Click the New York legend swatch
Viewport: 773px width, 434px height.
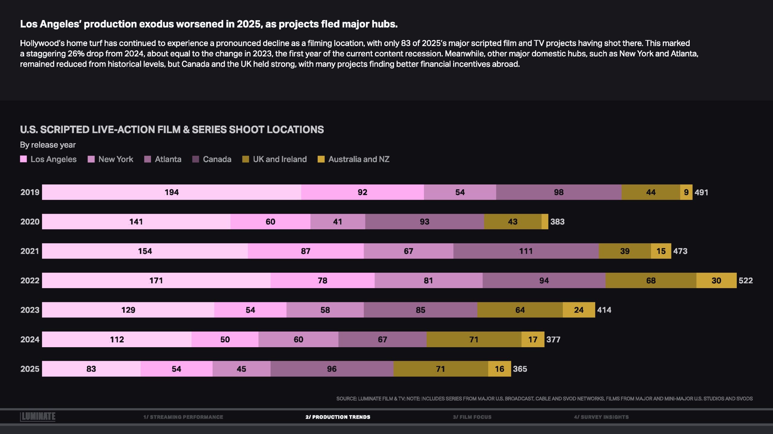[91, 159]
